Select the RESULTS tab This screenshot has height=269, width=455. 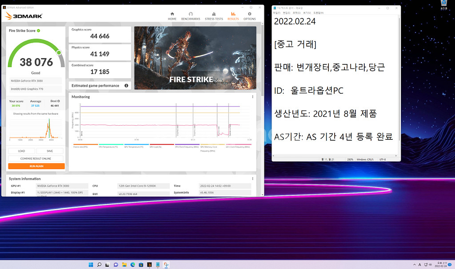233,16
